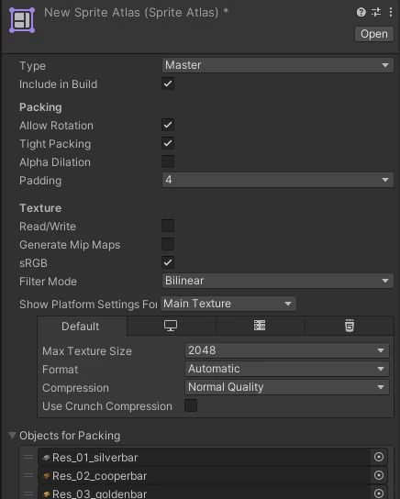Open the help reference icon
Image resolution: width=400 pixels, height=499 pixels.
[x=361, y=13]
